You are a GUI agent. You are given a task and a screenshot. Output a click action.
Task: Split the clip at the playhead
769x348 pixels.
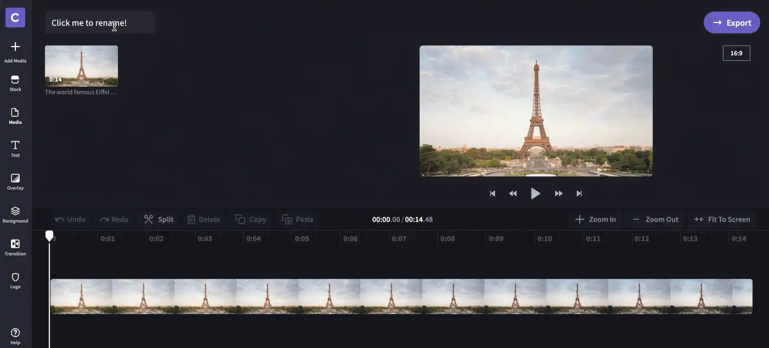tap(159, 219)
